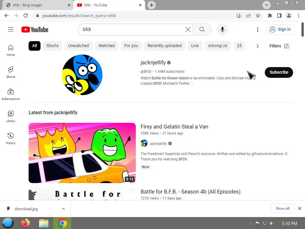Click the jacknjellify channel avatar

click(x=82, y=75)
